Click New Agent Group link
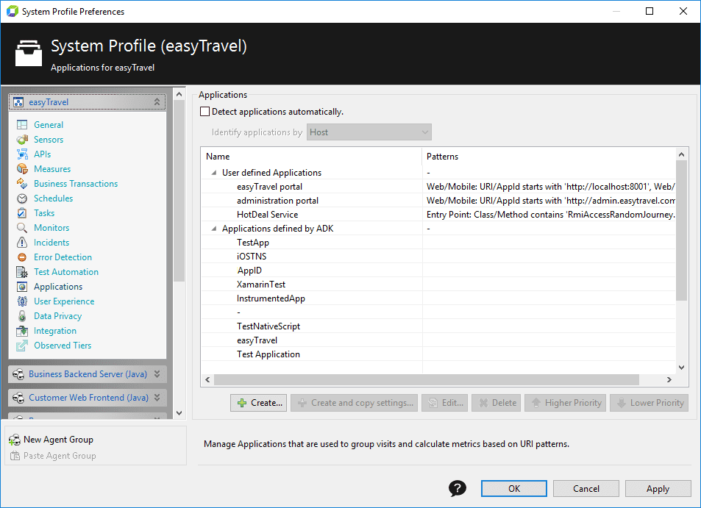The width and height of the screenshot is (701, 508). pos(58,440)
